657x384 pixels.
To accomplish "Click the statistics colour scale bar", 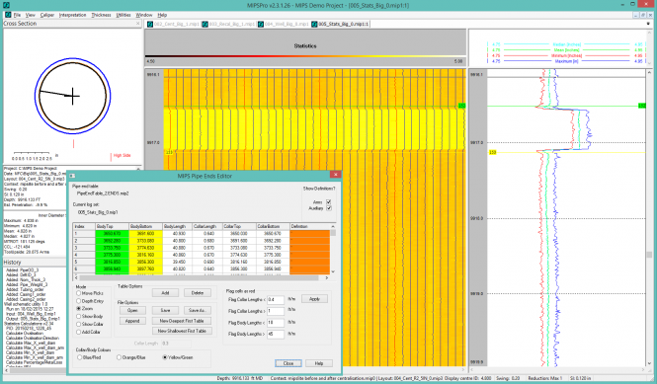I will pos(305,55).
